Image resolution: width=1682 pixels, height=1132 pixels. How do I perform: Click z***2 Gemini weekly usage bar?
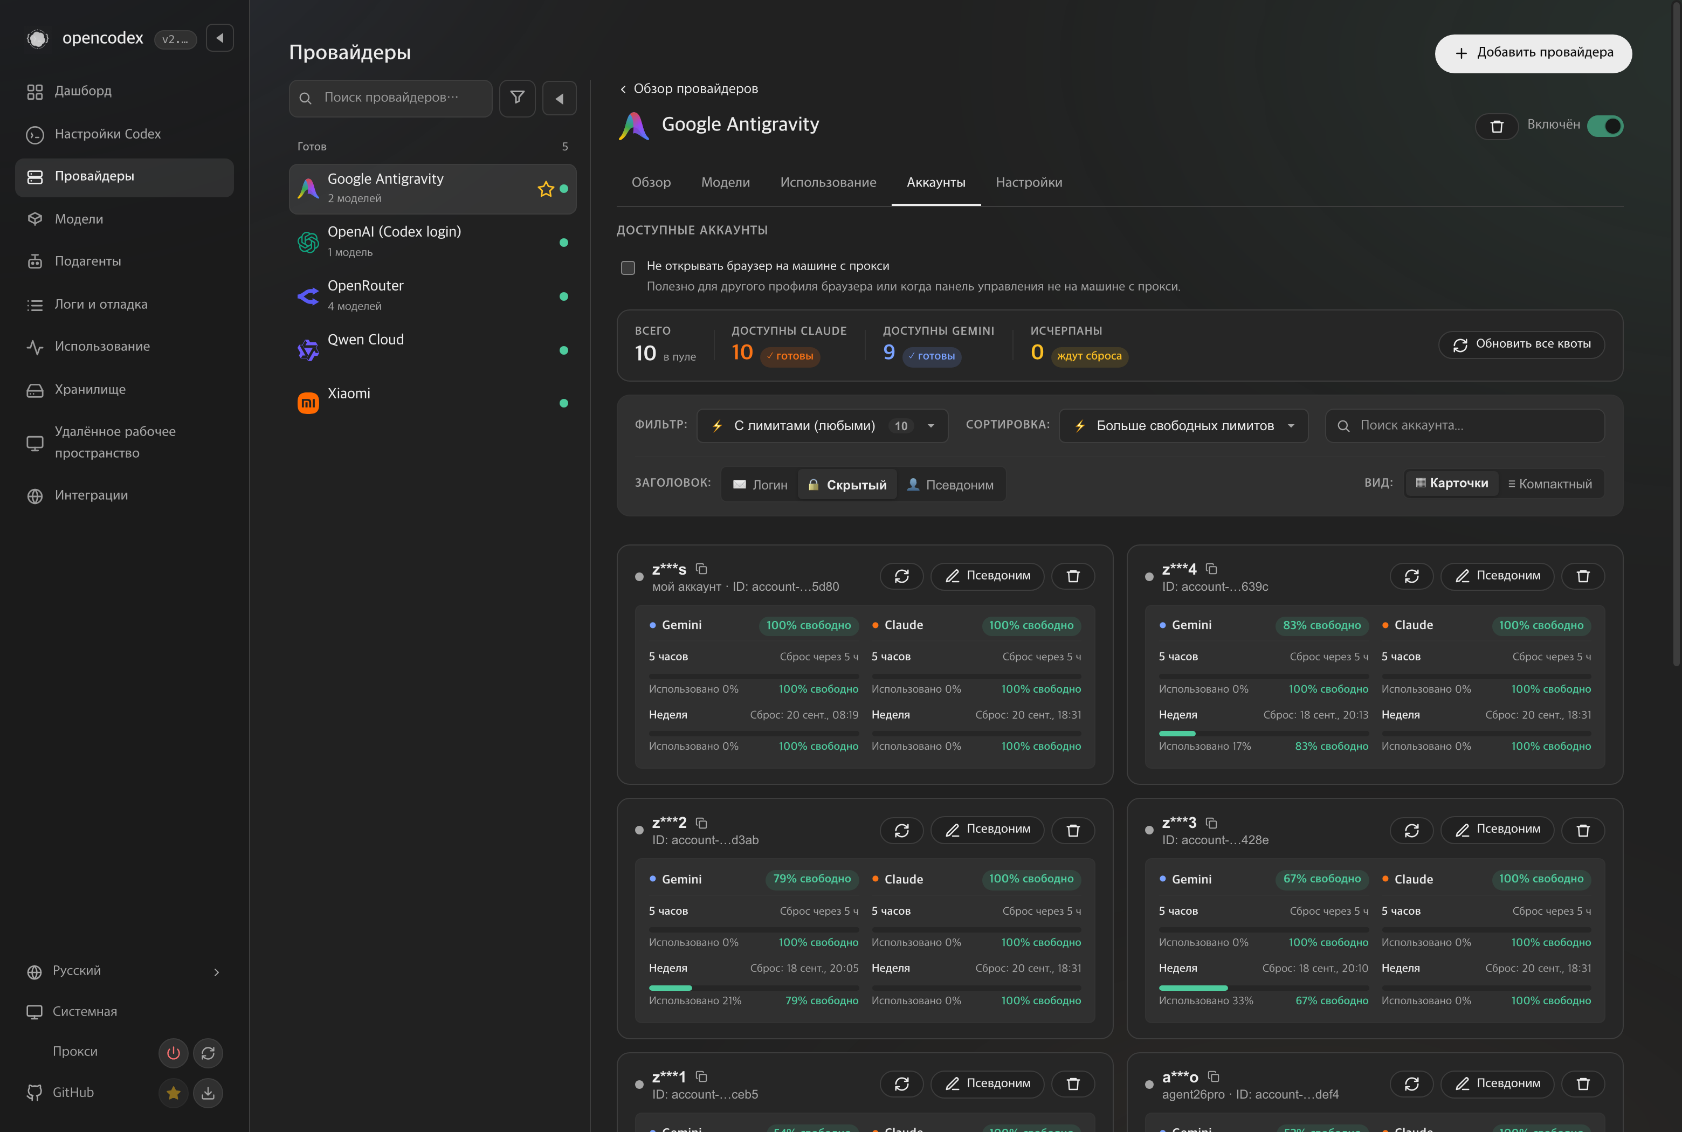point(753,988)
